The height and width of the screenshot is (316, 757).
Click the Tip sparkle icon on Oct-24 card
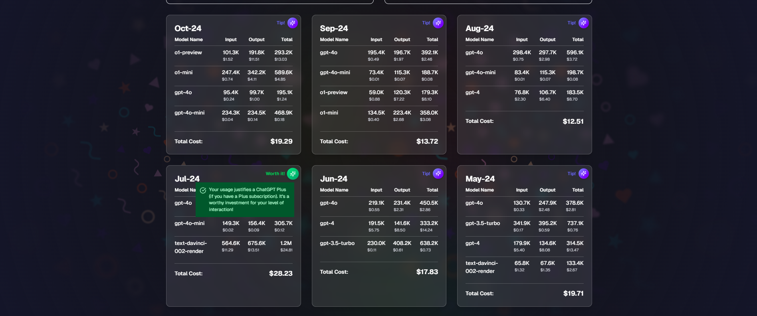click(x=293, y=23)
